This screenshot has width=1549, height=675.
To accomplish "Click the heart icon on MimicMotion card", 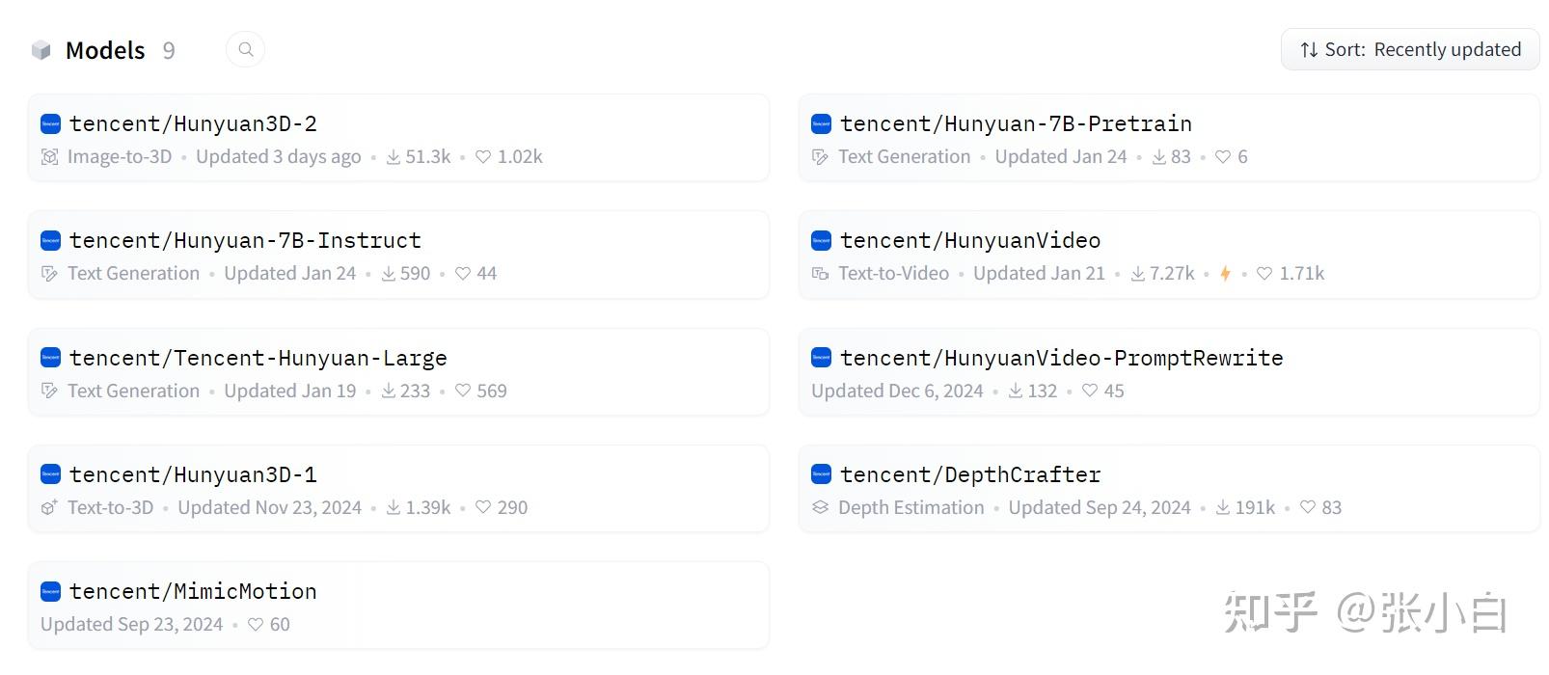I will point(256,625).
